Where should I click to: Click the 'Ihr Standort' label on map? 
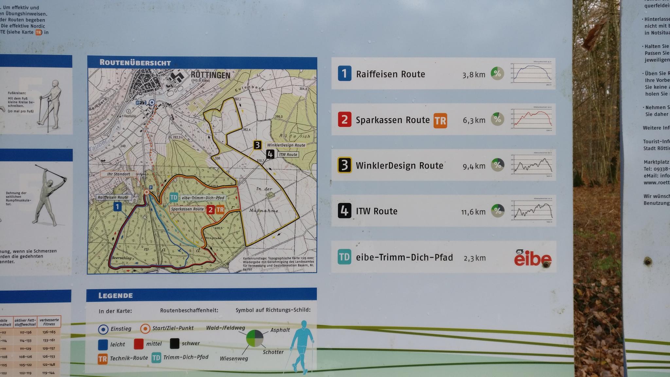119,174
